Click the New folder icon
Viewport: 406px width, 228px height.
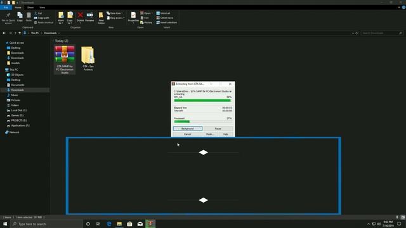pos(101,15)
